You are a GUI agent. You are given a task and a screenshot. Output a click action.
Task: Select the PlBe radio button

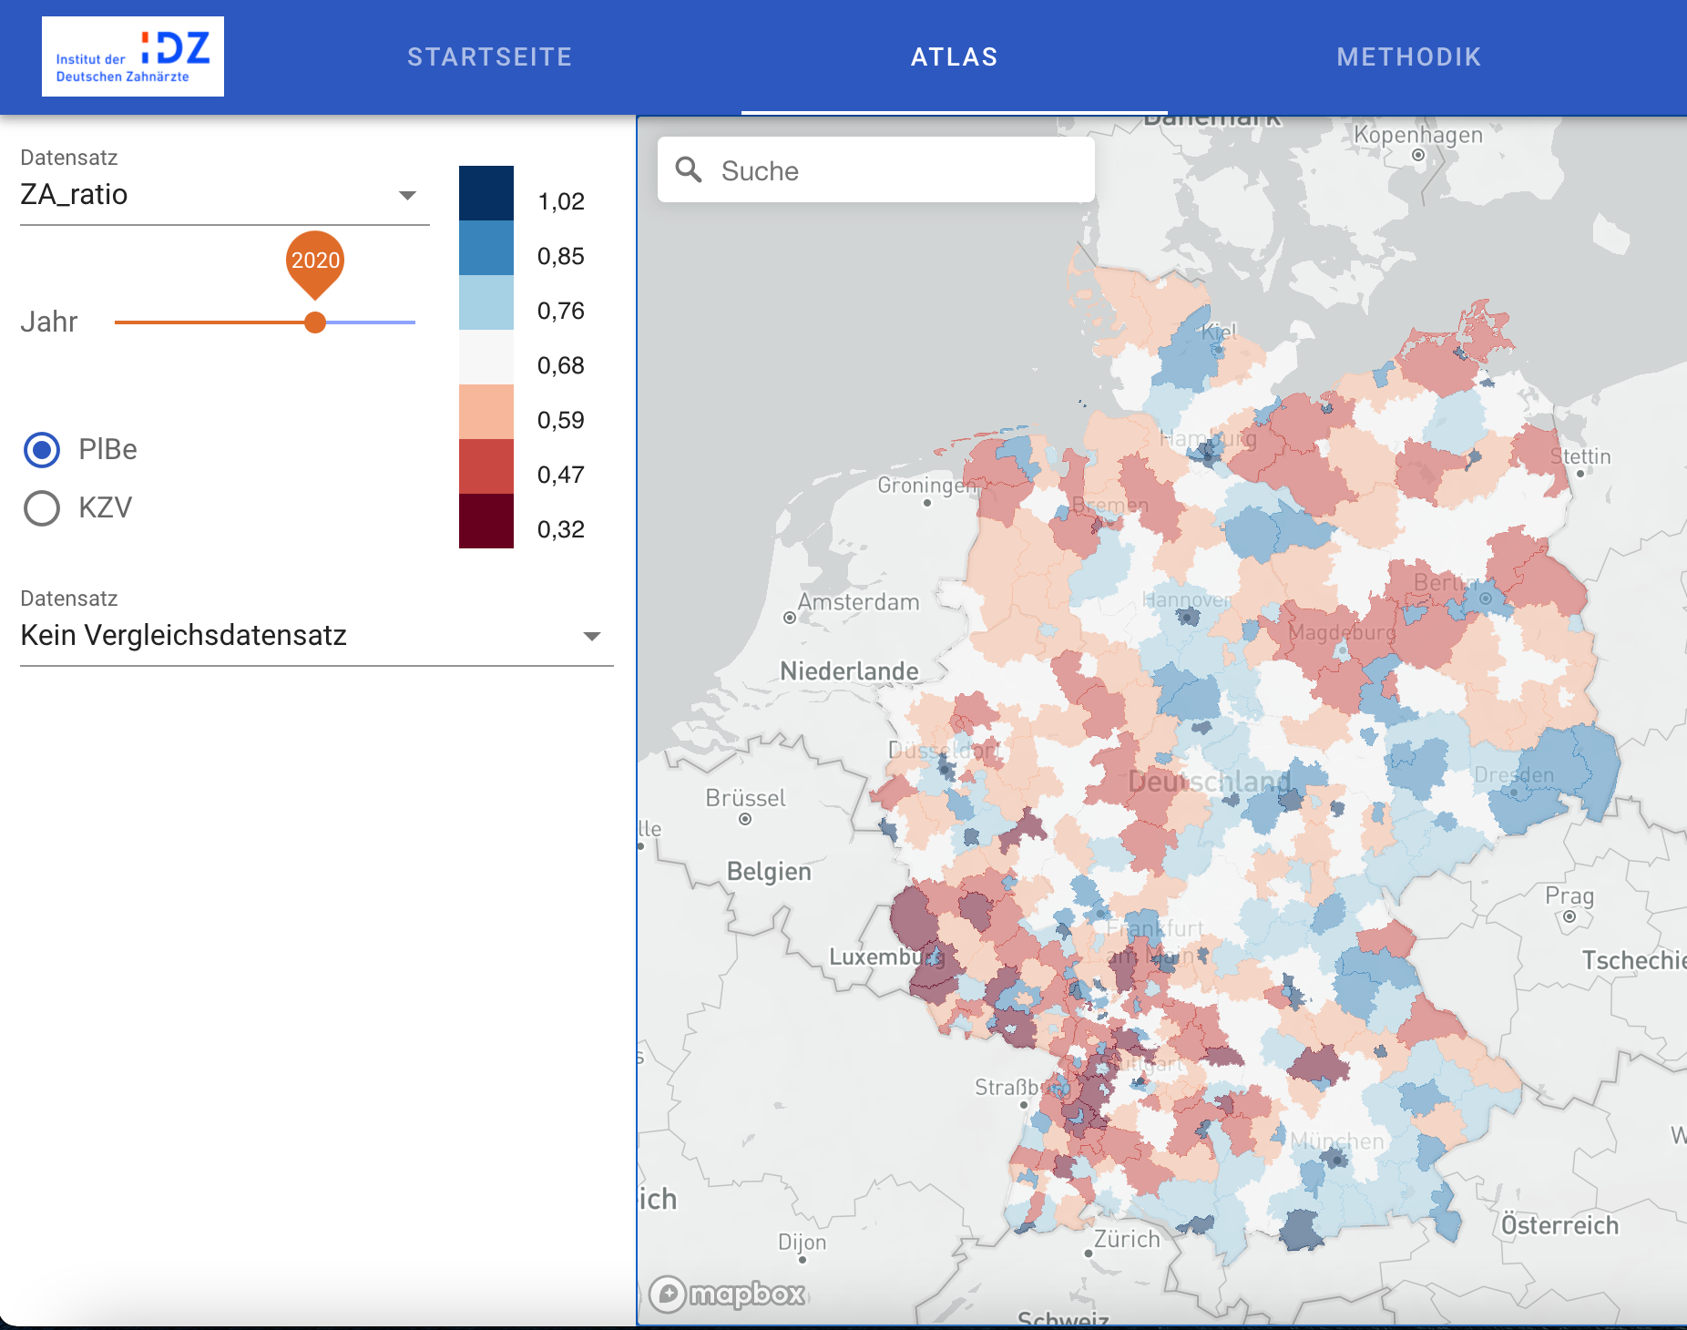pos(42,450)
